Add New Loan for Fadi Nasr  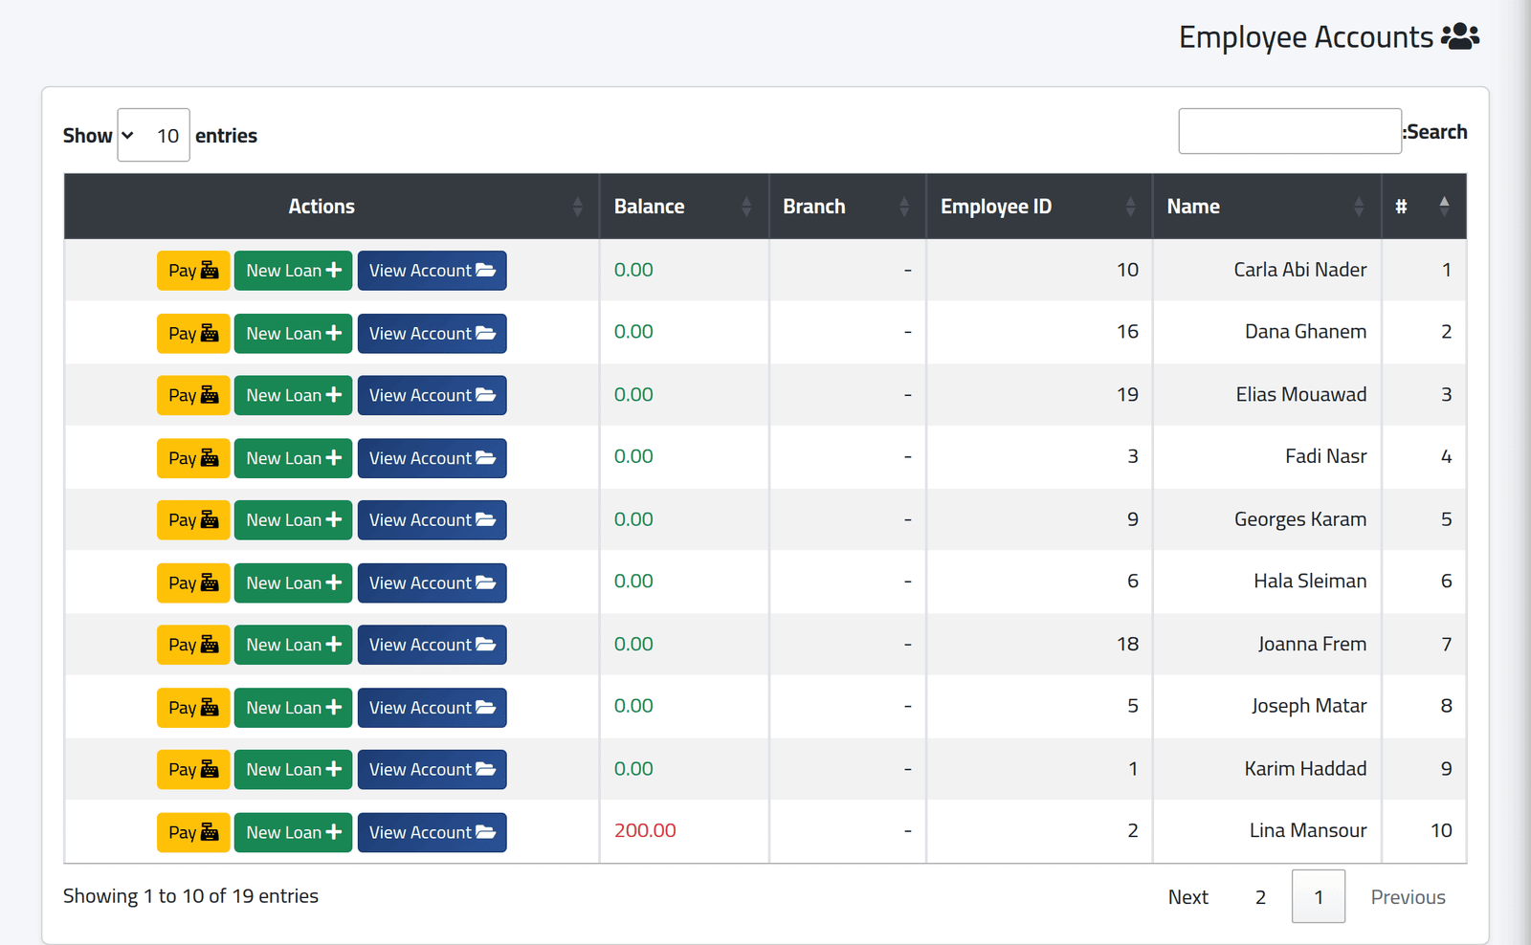pyautogui.click(x=293, y=458)
